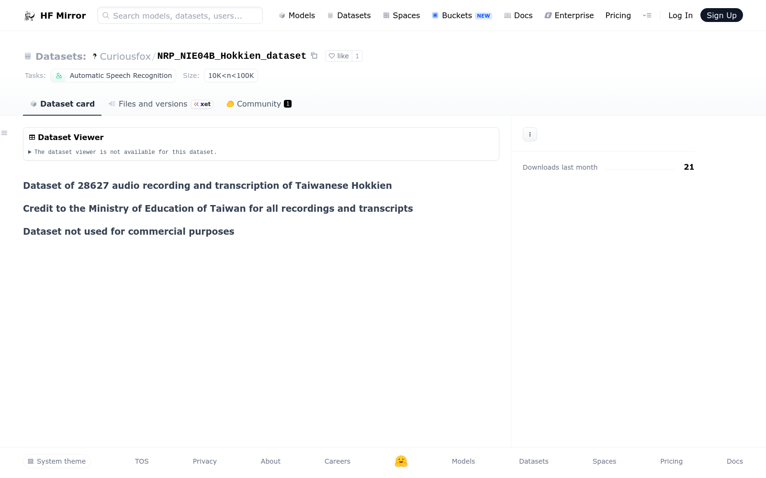
Task: Click the HF Mirror logo
Action: tap(55, 15)
